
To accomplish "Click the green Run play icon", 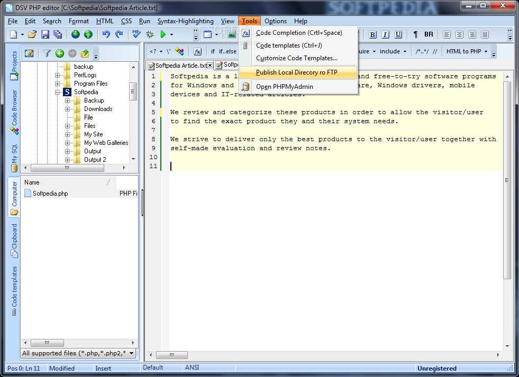I will [163, 34].
